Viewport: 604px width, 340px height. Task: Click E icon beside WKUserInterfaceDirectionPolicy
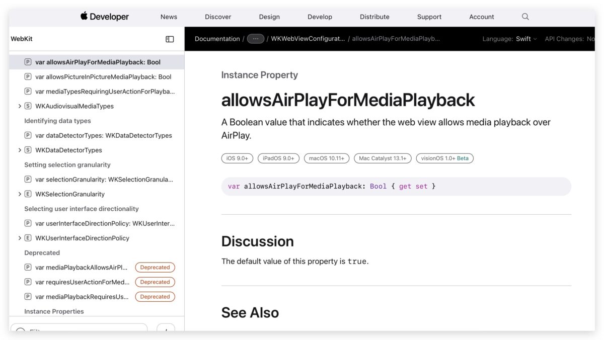(x=28, y=238)
